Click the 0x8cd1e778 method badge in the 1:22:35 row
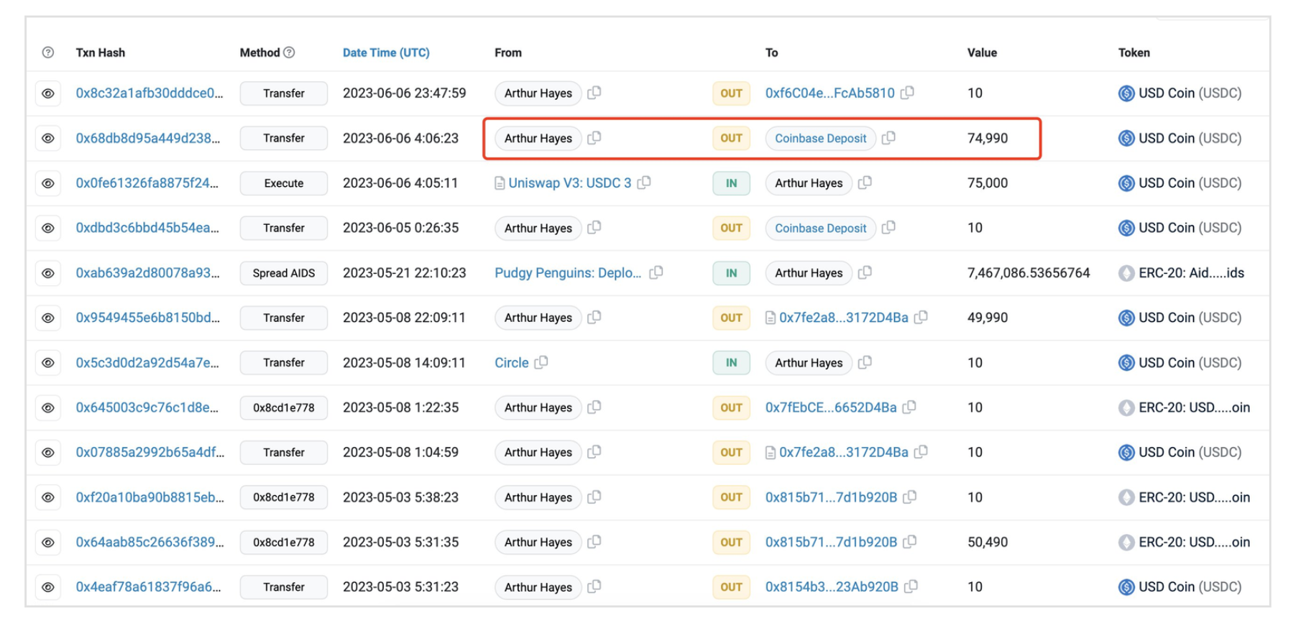 (x=284, y=407)
